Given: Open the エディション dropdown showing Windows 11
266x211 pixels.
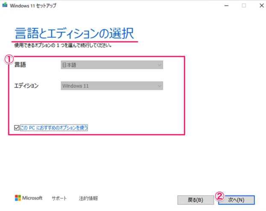Looking at the screenshot, I should [x=112, y=86].
